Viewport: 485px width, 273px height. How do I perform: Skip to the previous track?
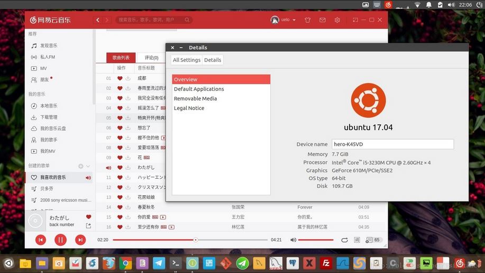pyautogui.click(x=41, y=240)
